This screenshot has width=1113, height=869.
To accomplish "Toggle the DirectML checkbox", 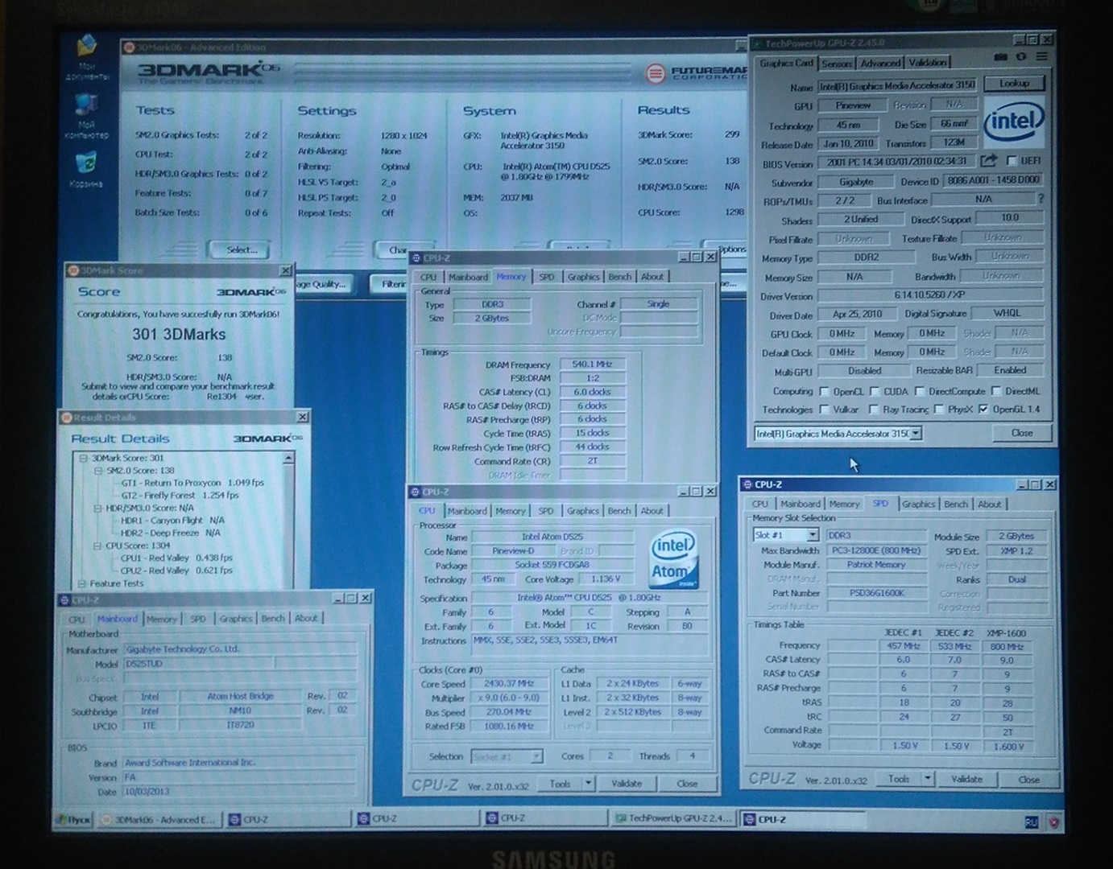I will point(996,391).
